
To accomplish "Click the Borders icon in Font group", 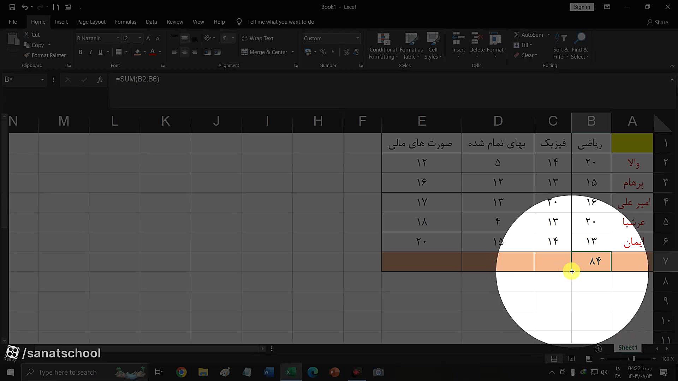I will [x=119, y=52].
